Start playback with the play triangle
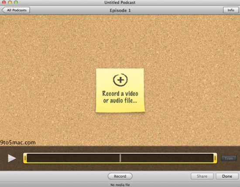This screenshot has width=240, height=187. pyautogui.click(x=12, y=158)
